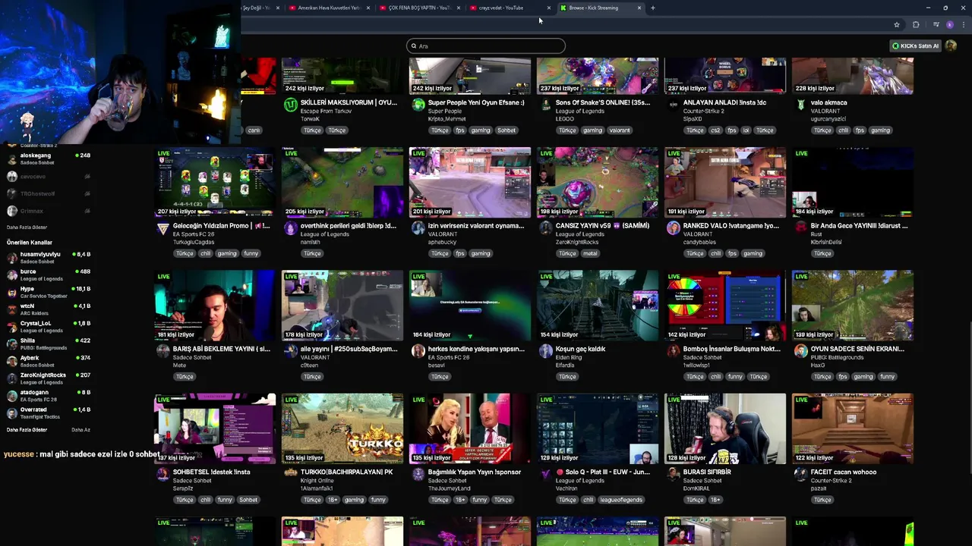Click Kripto_Mehmet's streamer avatar icon

pos(418,105)
